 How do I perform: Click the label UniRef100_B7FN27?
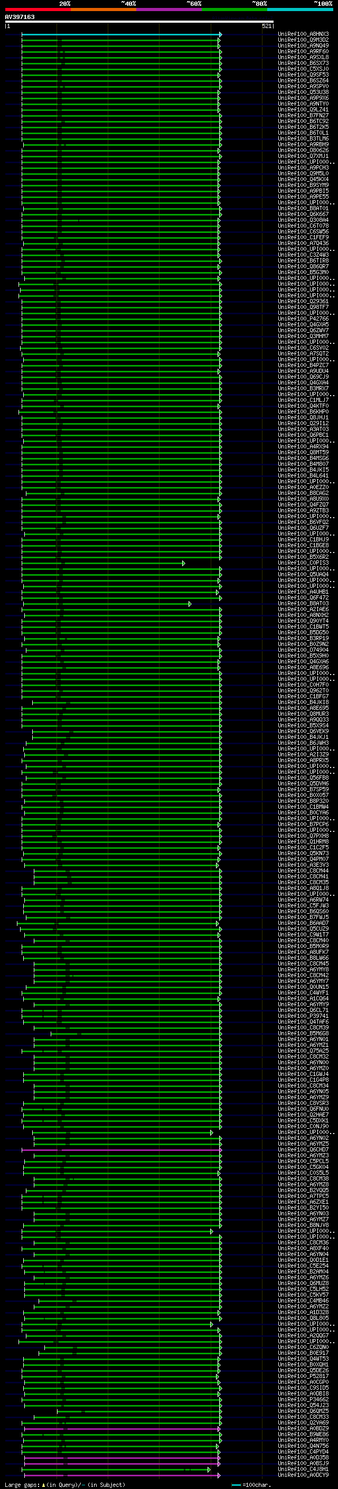[x=303, y=115]
